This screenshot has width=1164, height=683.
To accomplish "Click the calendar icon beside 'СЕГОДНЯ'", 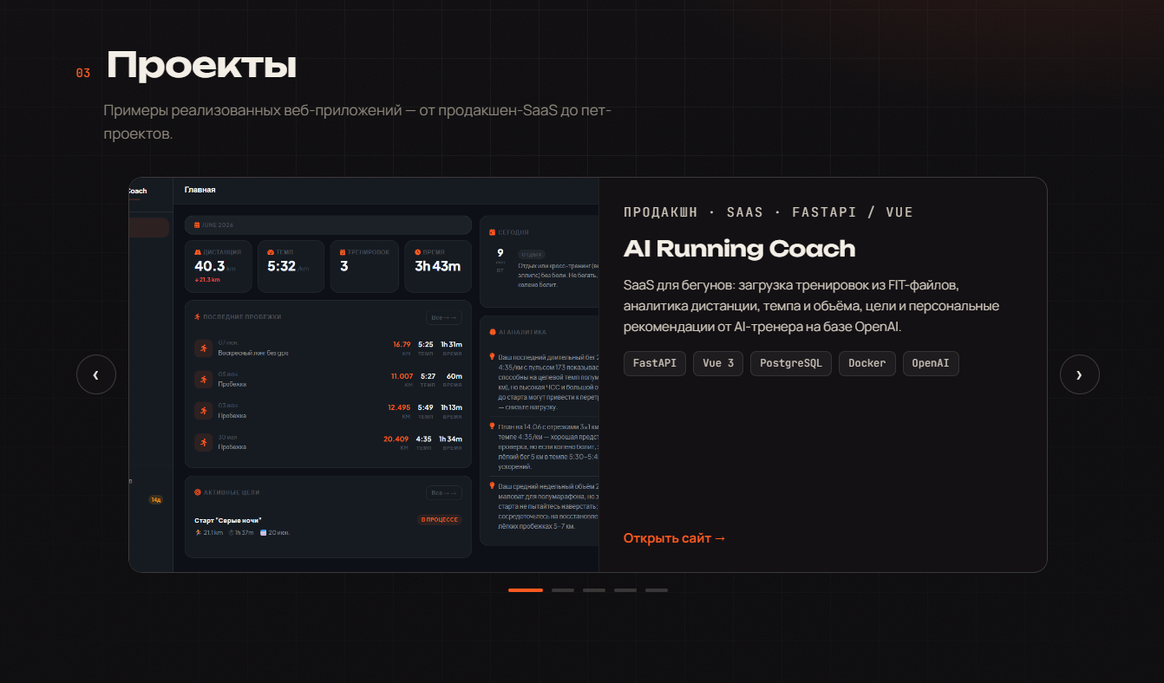I will tap(492, 232).
